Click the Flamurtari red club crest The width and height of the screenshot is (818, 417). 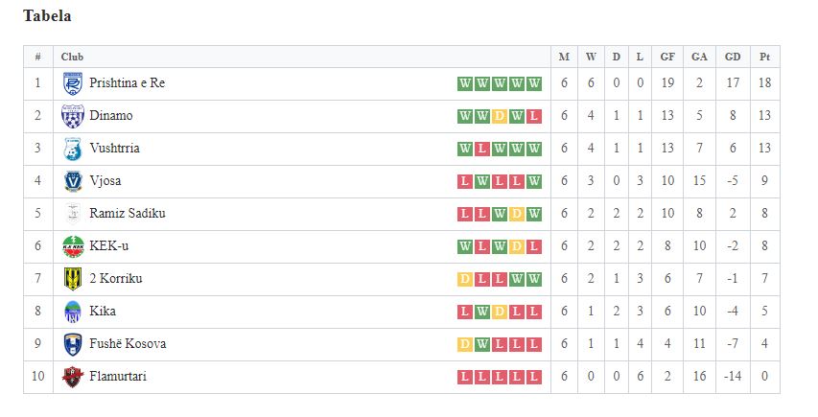(73, 377)
